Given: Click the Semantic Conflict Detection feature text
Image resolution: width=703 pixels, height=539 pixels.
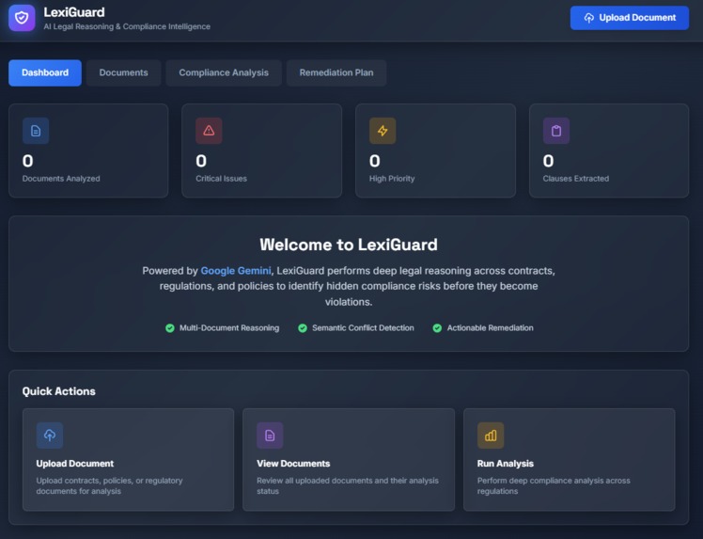Looking at the screenshot, I should 363,328.
